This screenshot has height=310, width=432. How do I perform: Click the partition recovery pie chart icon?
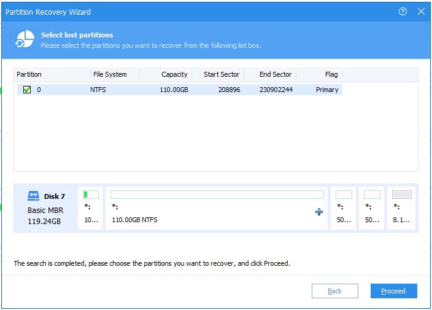[x=24, y=39]
